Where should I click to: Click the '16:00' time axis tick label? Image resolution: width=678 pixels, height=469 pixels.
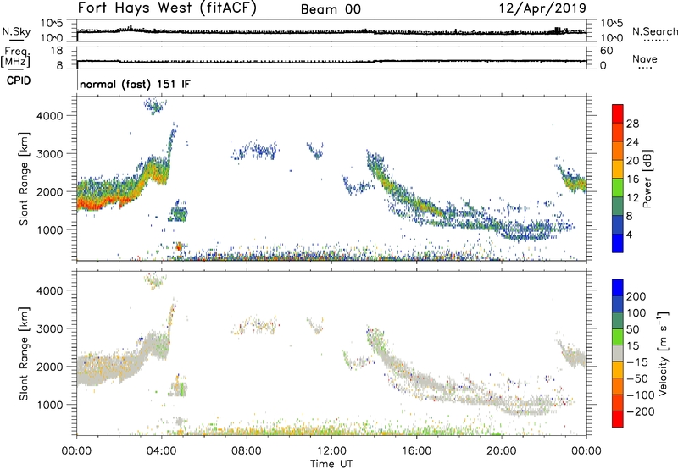[x=416, y=451]
